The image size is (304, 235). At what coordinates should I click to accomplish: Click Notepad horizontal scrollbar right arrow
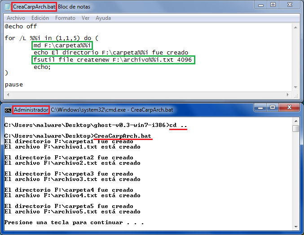pos(288,95)
